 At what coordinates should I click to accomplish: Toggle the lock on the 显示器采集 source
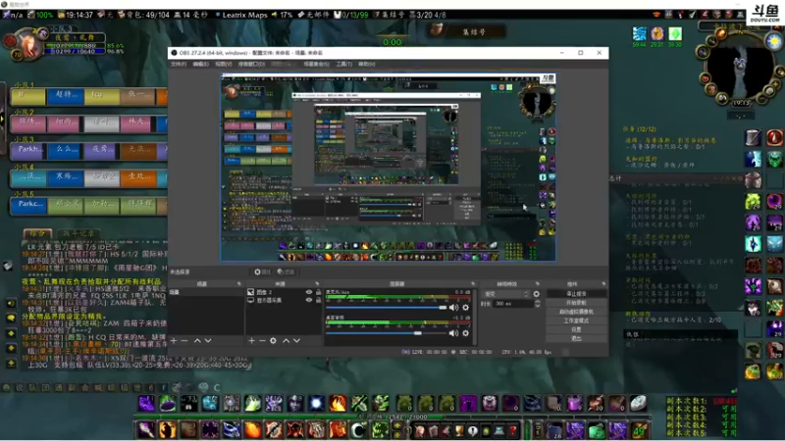pyautogui.click(x=318, y=300)
